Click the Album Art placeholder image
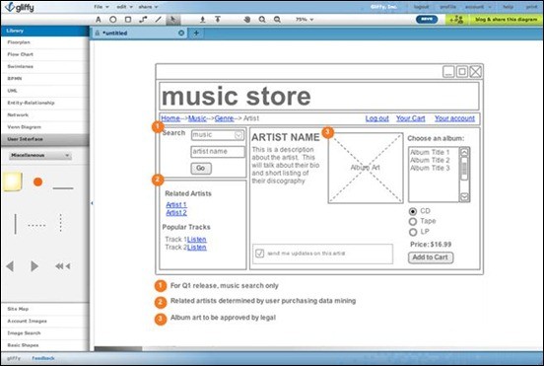The image size is (544, 366). click(366, 168)
